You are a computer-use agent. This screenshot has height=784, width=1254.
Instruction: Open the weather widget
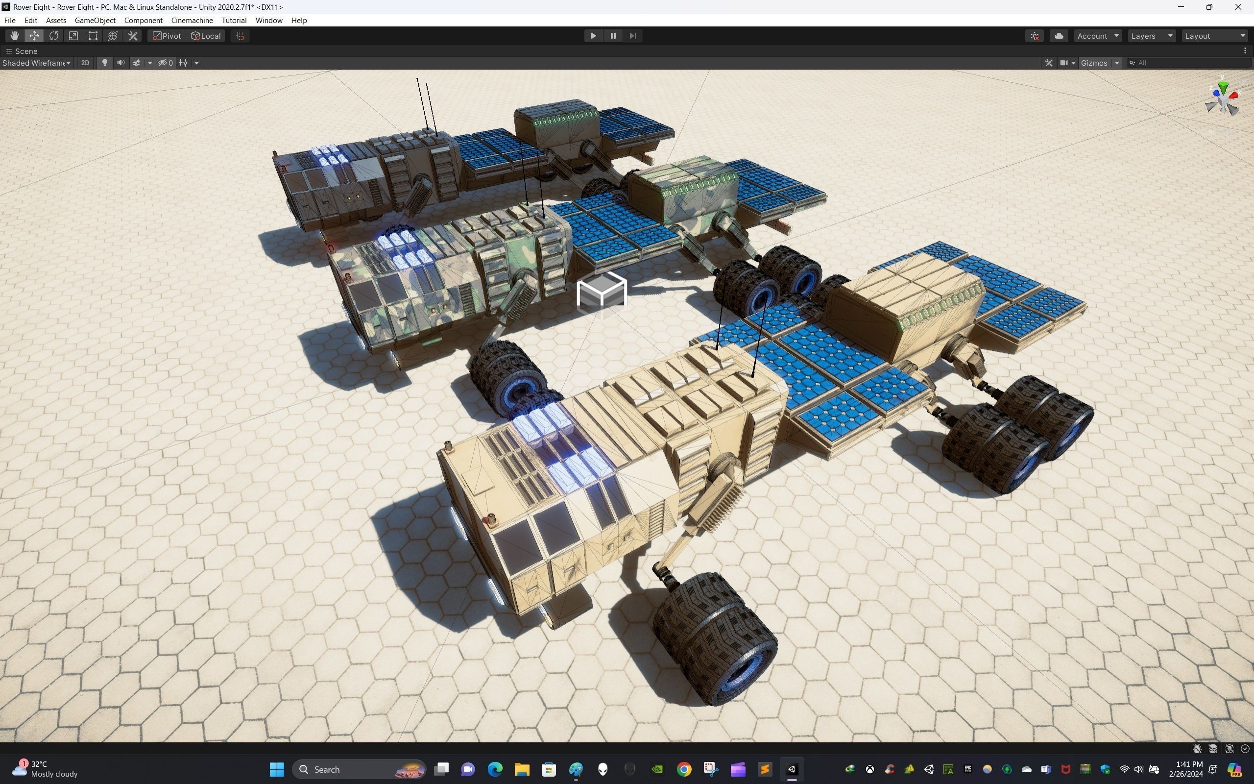[46, 769]
